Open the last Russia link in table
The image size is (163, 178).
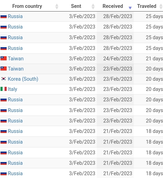(x=15, y=173)
